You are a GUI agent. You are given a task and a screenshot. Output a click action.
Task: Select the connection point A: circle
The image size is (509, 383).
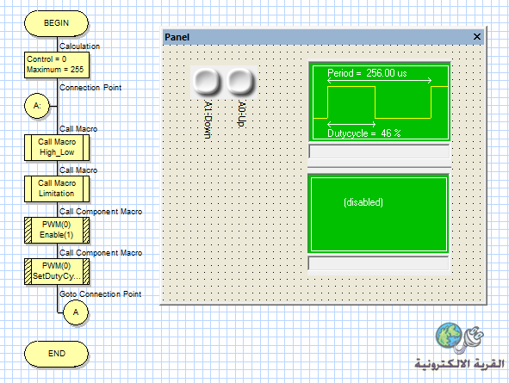(37, 106)
